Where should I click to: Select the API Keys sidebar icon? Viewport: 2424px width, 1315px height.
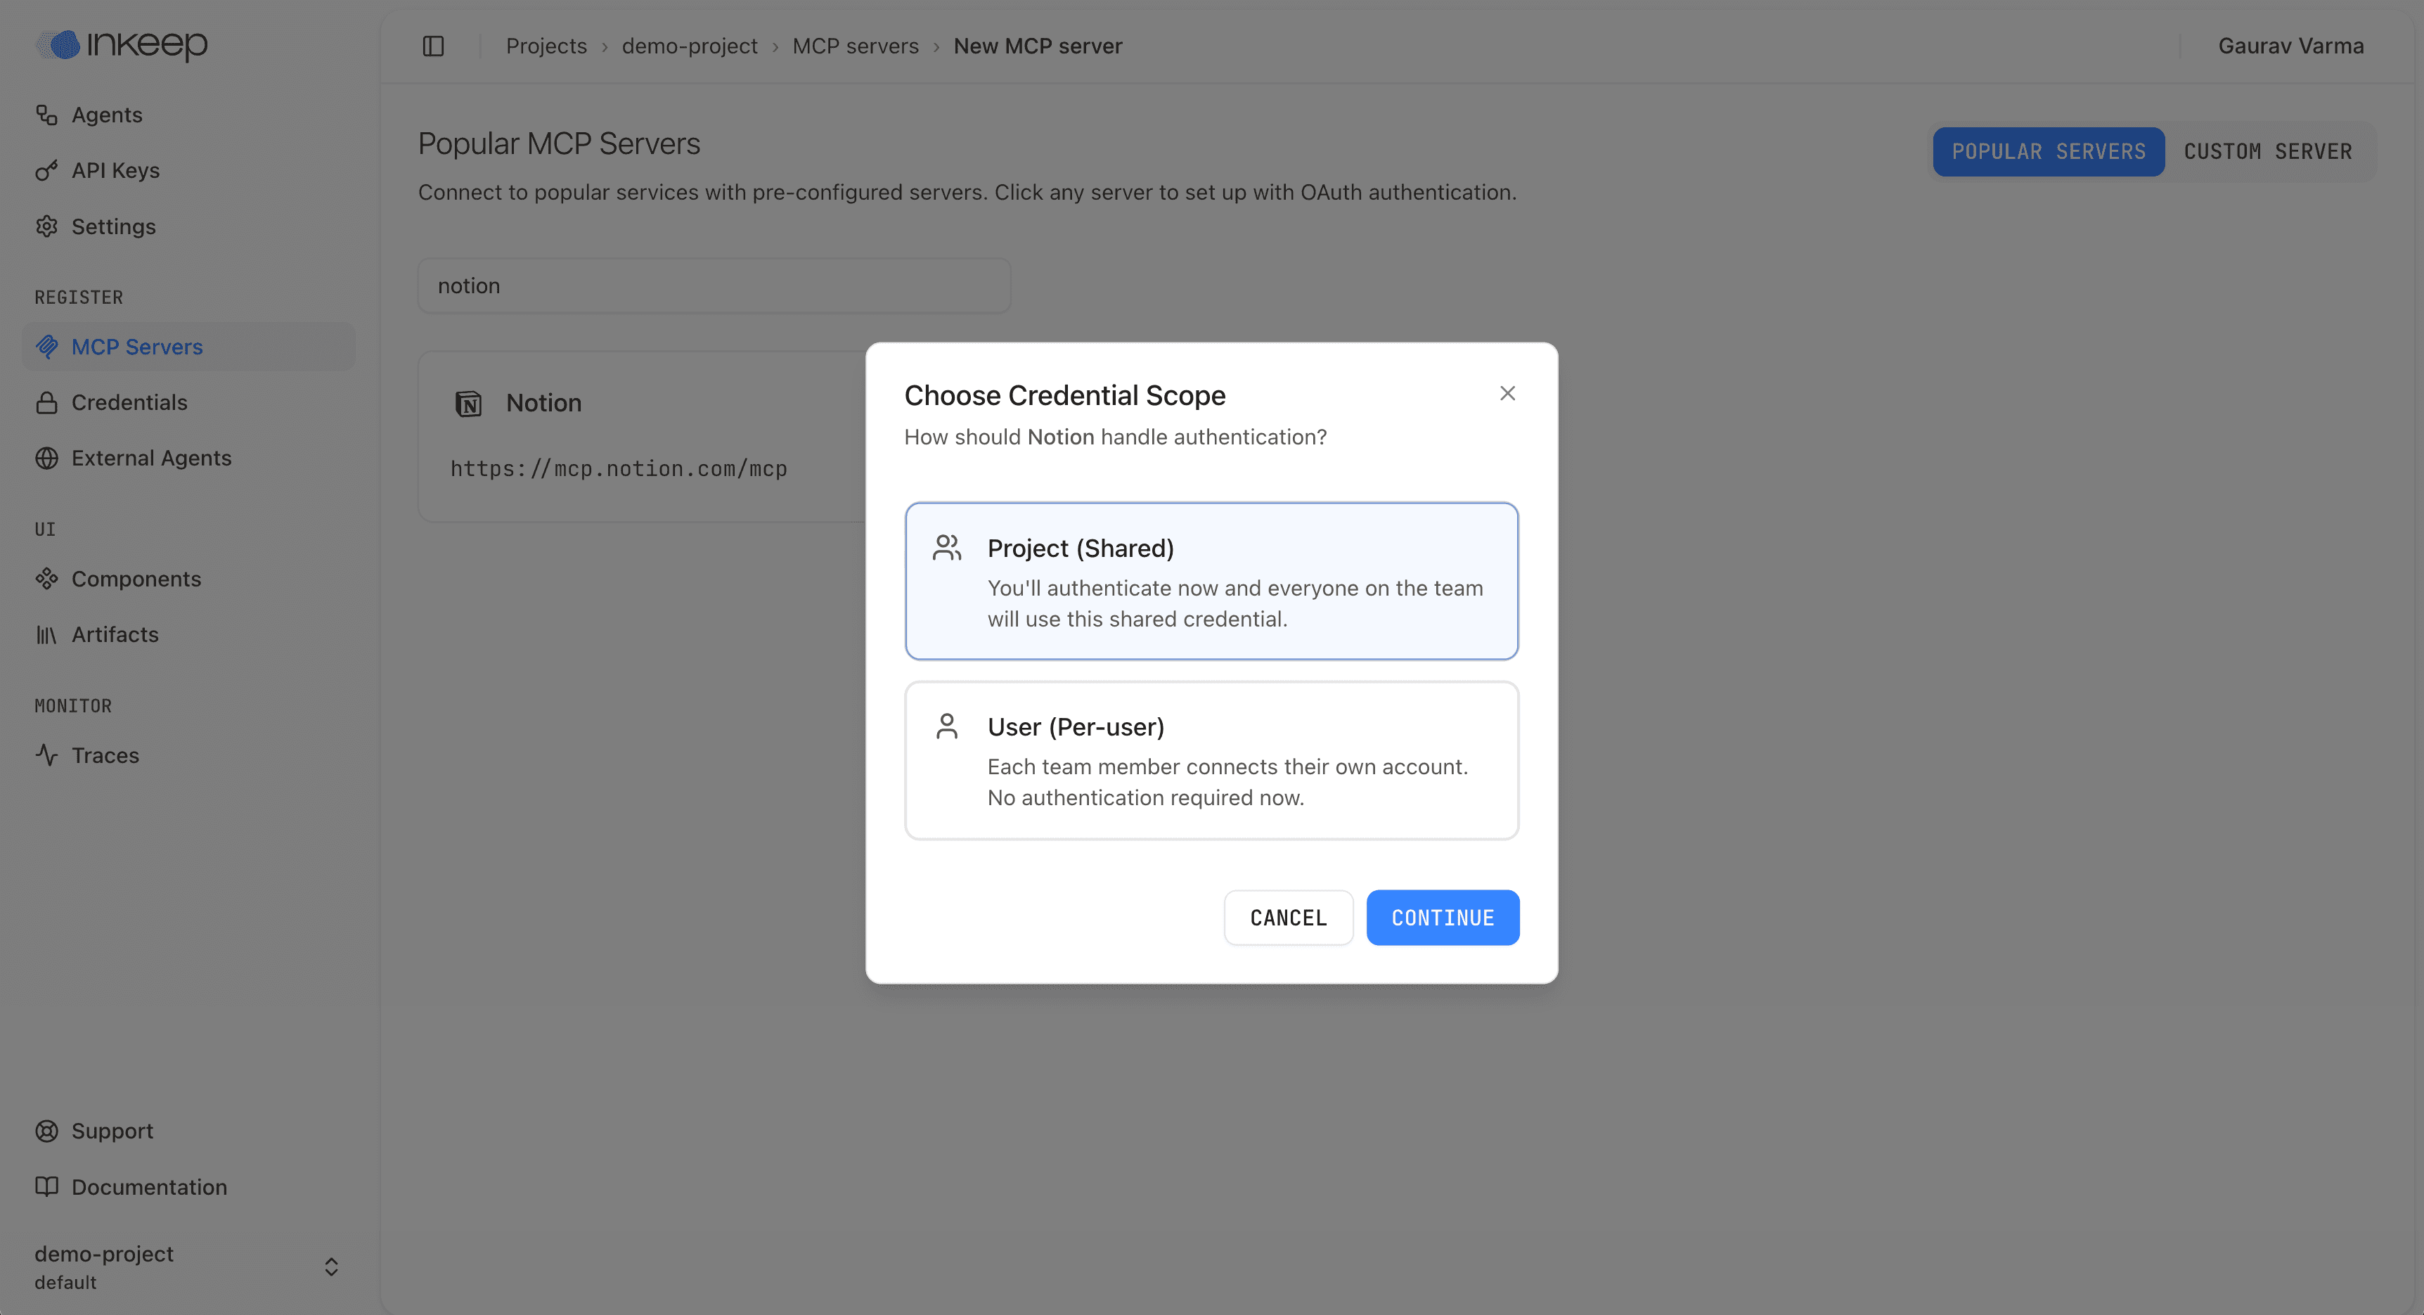click(x=46, y=170)
